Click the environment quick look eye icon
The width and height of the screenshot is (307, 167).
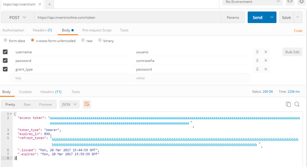click(x=290, y=2)
